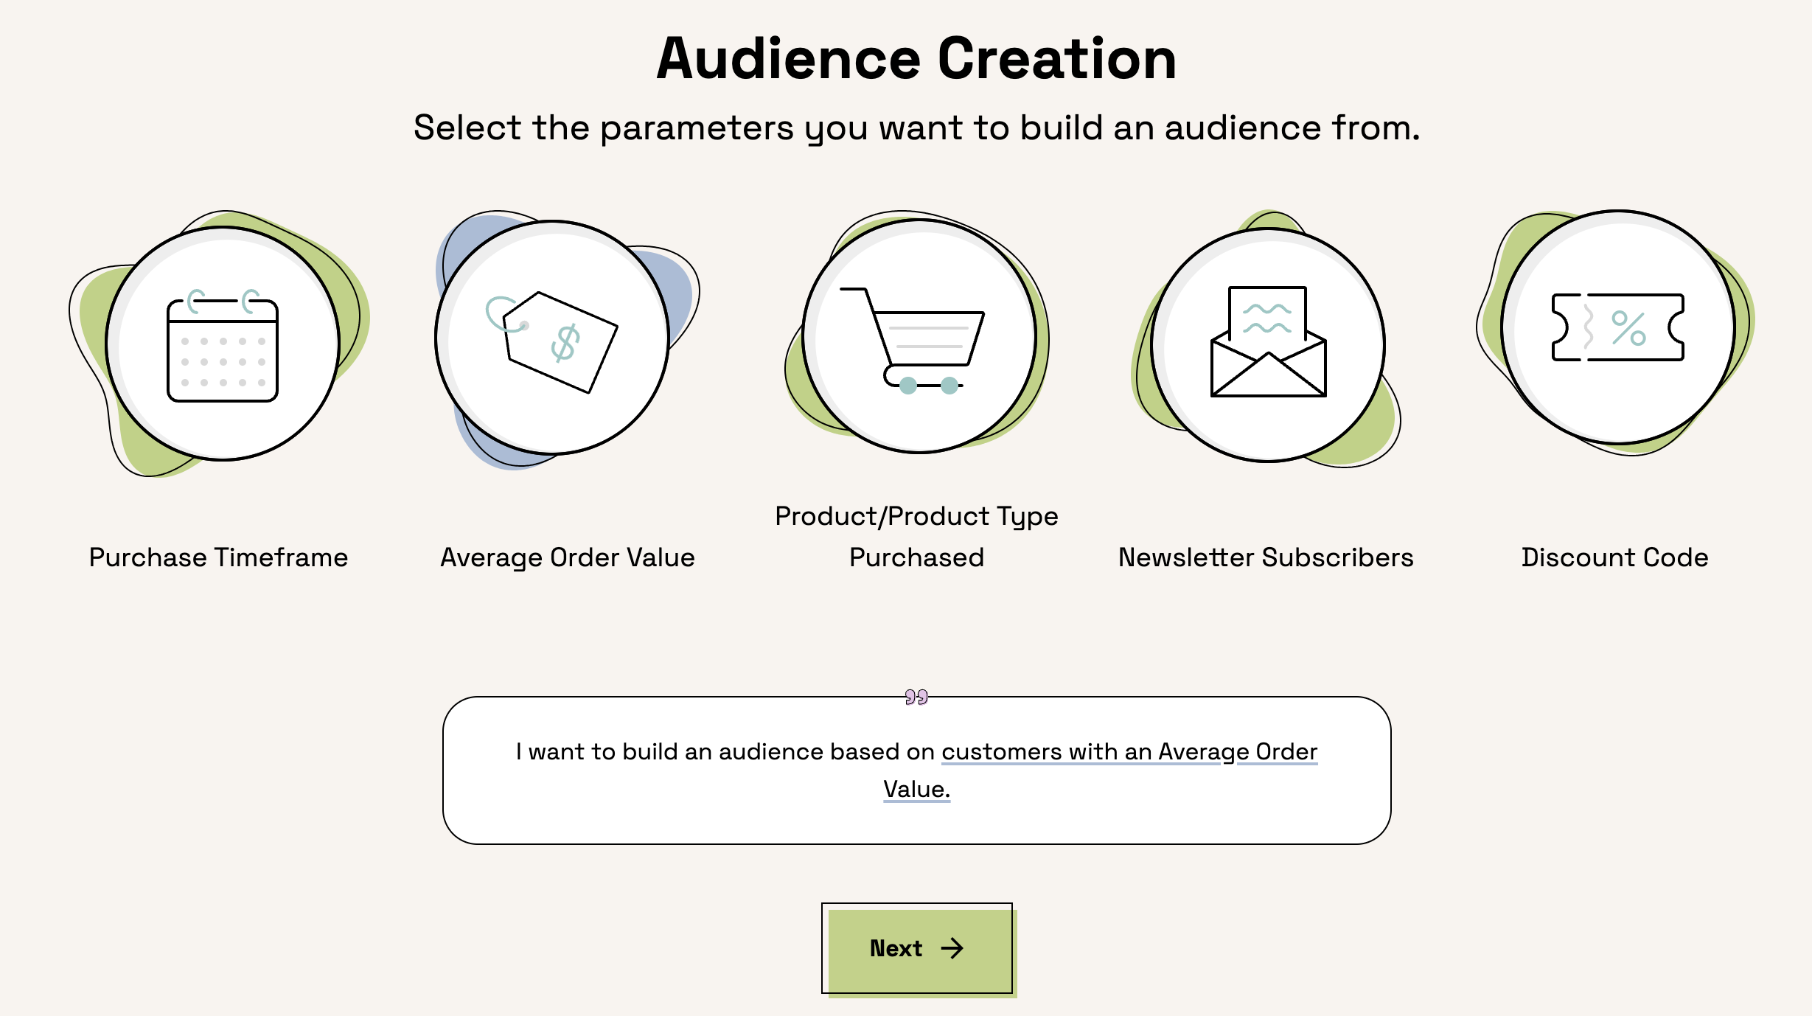The height and width of the screenshot is (1016, 1812).
Task: Click underlined 'customers with an Average Order' text
Action: [x=1129, y=751]
